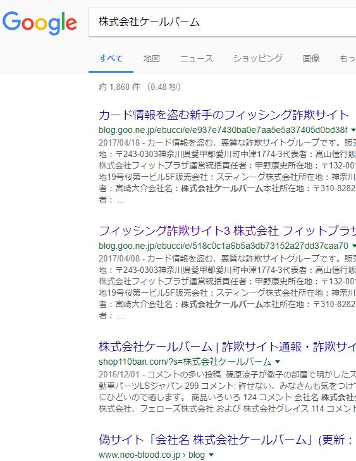Expand dropdown arrow beside e937e7430ba0 URL

(353, 130)
